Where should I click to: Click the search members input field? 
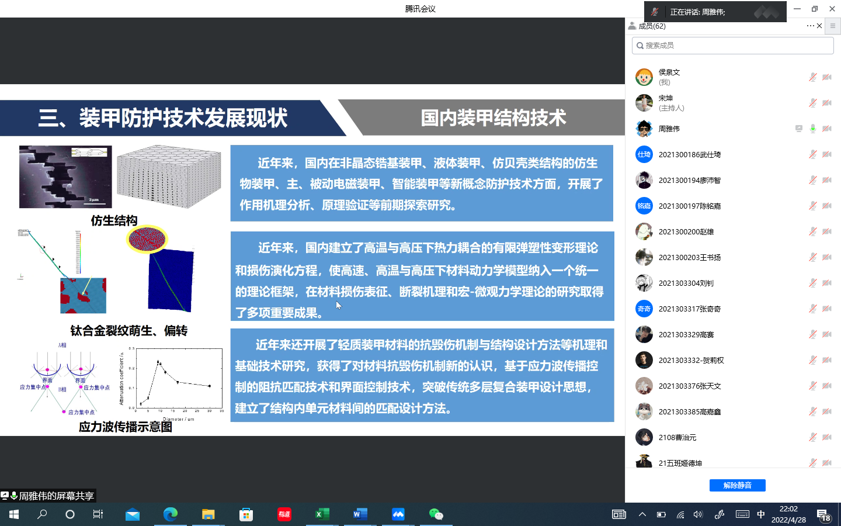(732, 46)
